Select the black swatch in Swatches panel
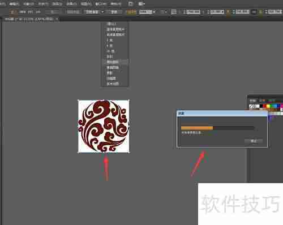283x225 pixels. (x=261, y=106)
